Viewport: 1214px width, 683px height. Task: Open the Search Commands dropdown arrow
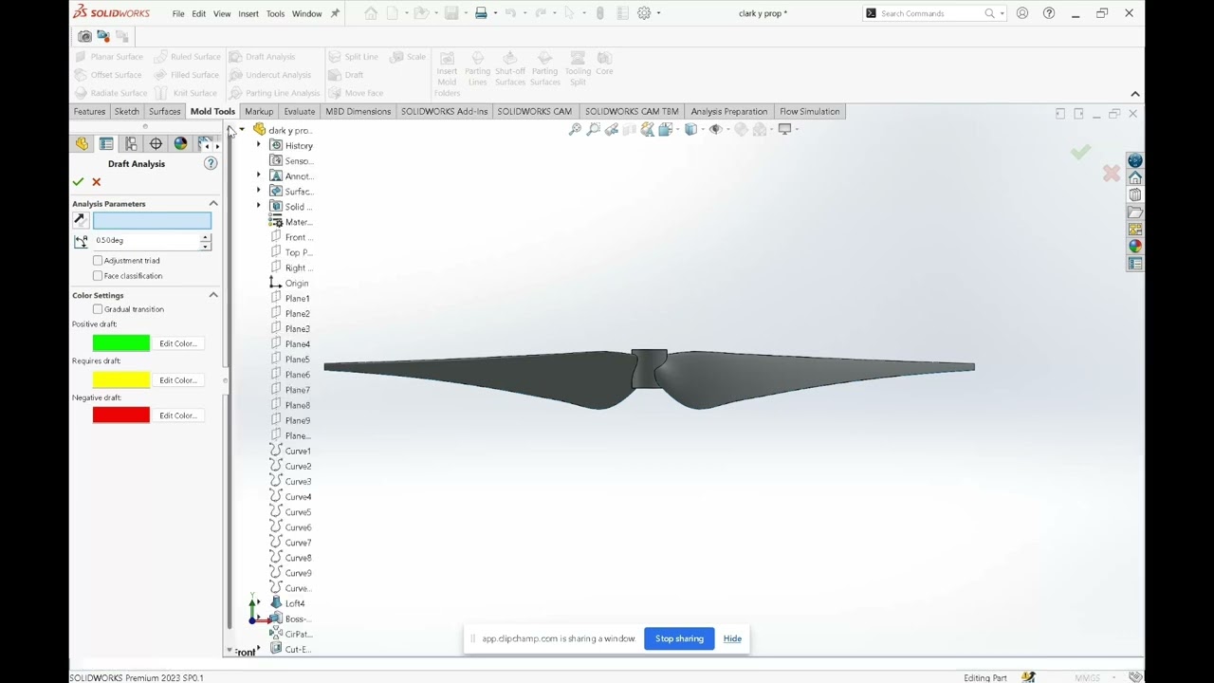click(1001, 13)
